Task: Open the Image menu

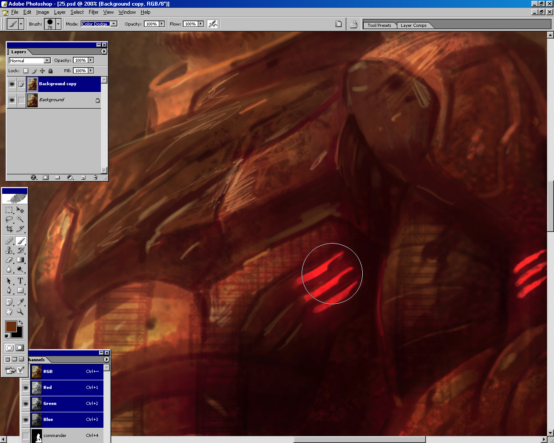Action: click(x=42, y=12)
